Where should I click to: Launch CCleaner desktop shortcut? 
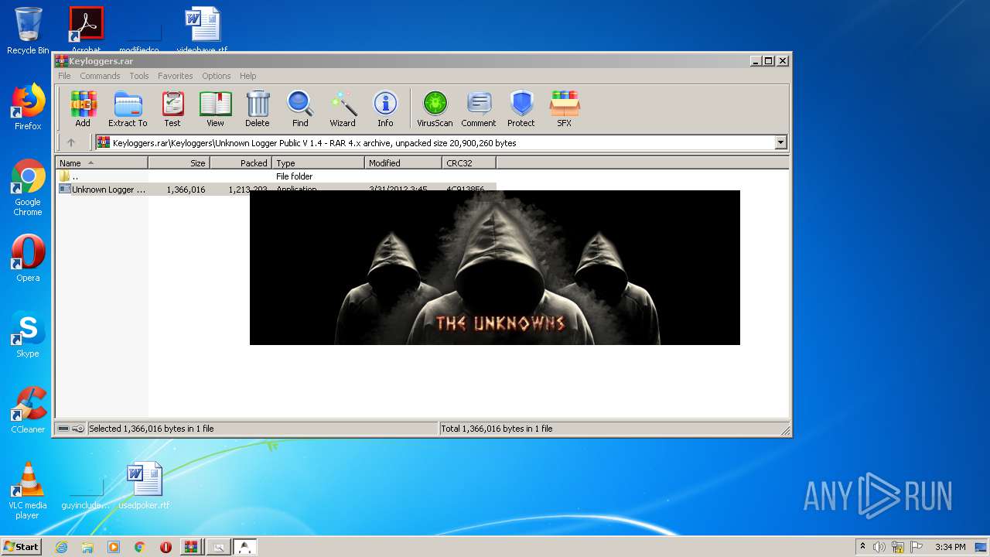coord(28,410)
